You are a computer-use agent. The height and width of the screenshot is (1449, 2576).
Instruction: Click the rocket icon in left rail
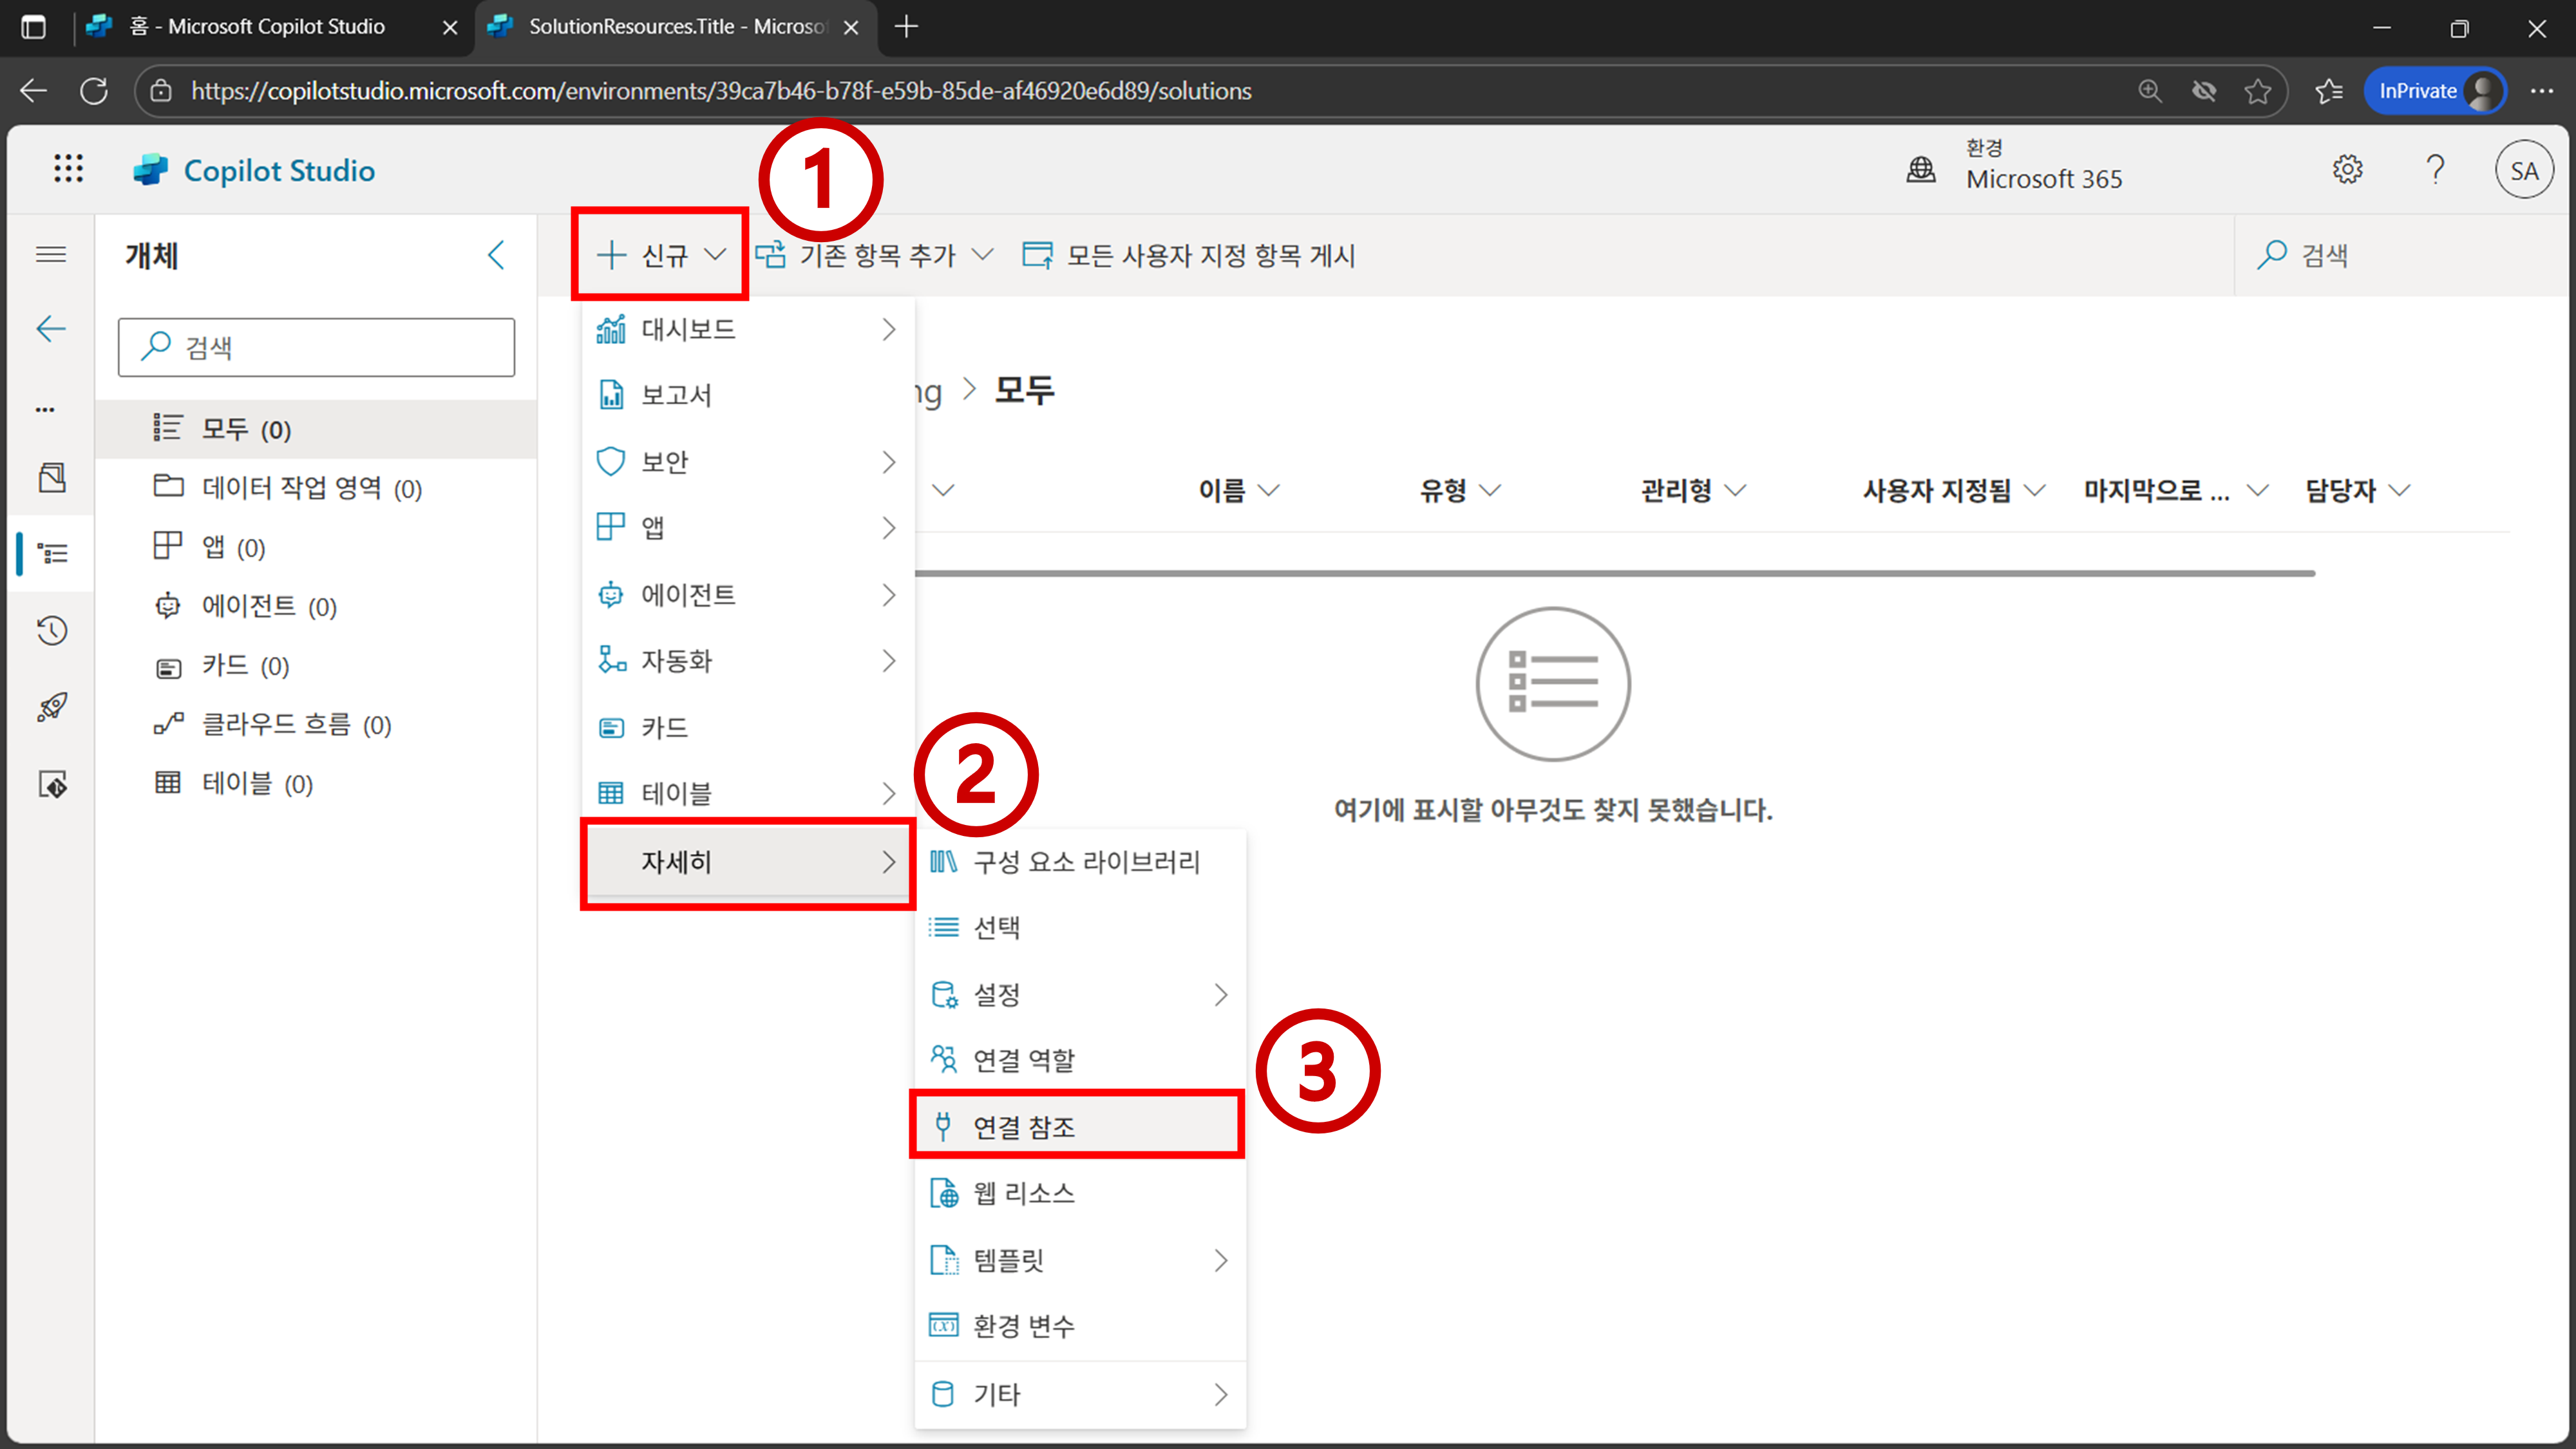[52, 707]
